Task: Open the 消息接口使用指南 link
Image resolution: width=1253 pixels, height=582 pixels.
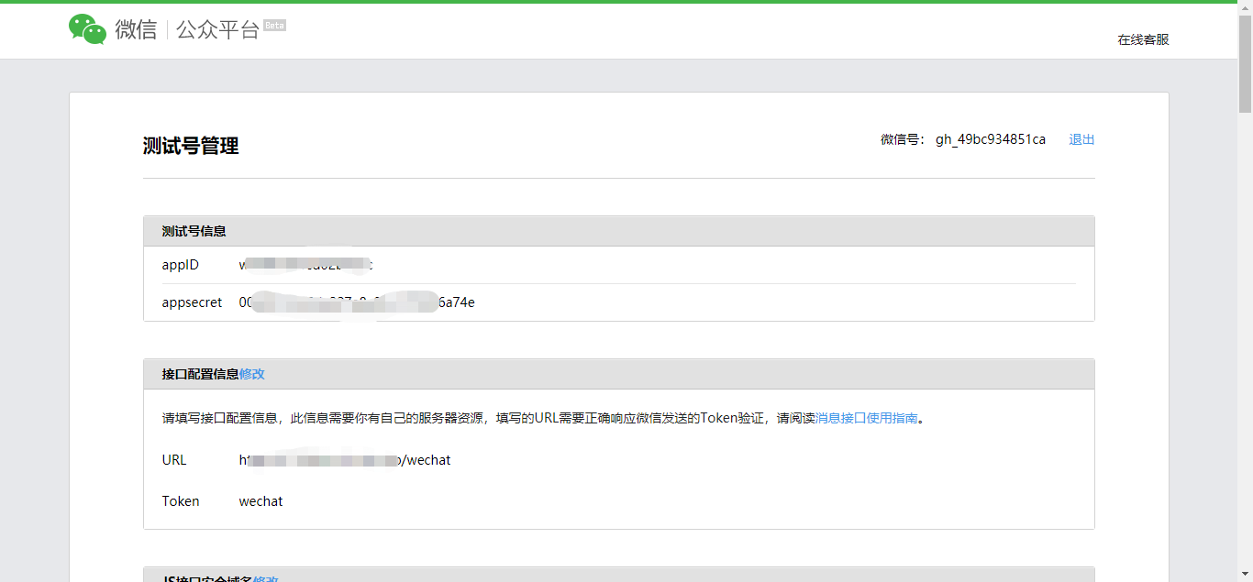Action: coord(867,418)
